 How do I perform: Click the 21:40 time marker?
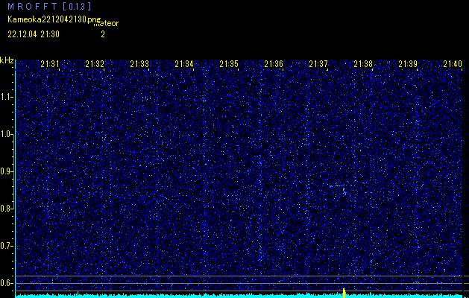(x=453, y=64)
